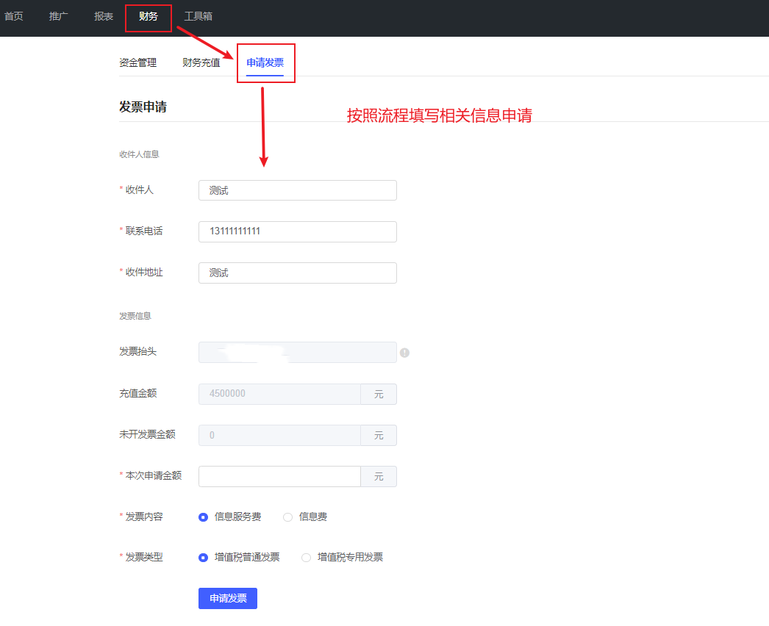
Task: Switch to the 财务充值 tab
Action: tap(201, 63)
